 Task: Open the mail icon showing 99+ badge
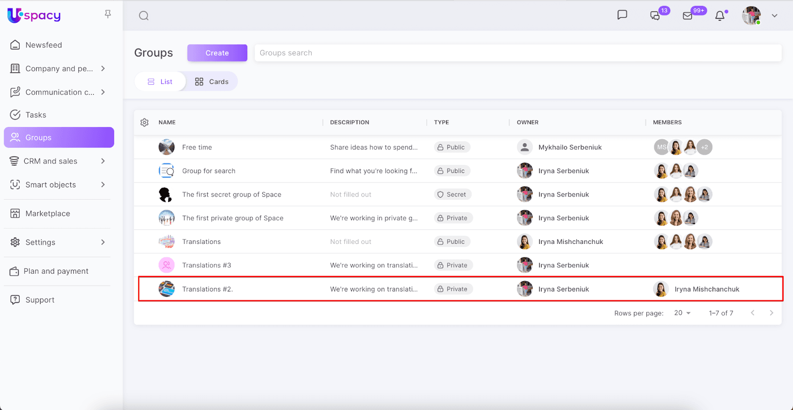point(687,16)
